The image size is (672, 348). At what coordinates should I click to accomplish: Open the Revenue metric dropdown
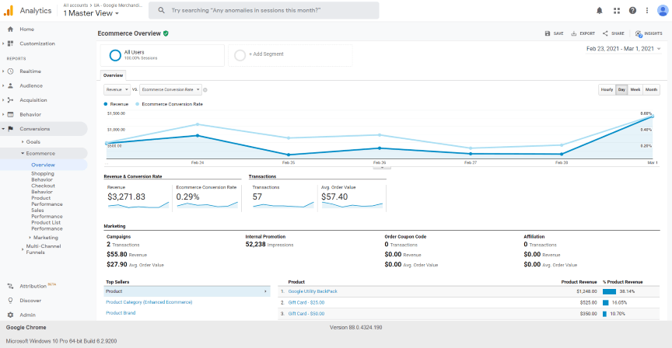pyautogui.click(x=117, y=89)
